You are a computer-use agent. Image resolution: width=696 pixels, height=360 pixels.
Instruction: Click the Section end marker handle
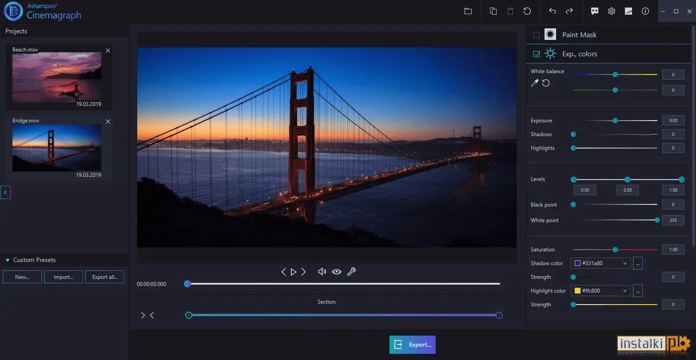coord(499,315)
